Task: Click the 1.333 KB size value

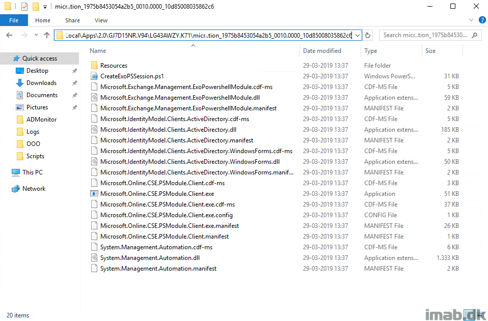Action: (448, 257)
